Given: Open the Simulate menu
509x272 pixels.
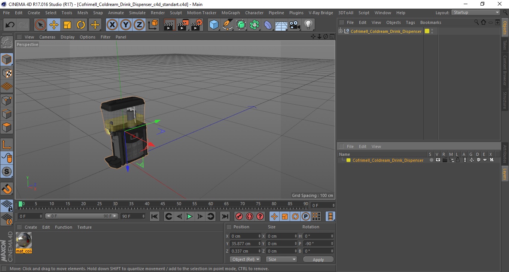Looking at the screenshot, I should click(137, 13).
